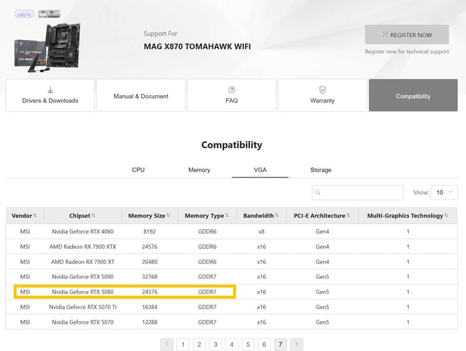Viewport: 466px width, 351px height.
Task: Sort table by Vendor column arrows
Action: pos(35,215)
